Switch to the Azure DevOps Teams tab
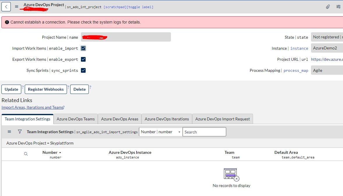 tap(76, 119)
